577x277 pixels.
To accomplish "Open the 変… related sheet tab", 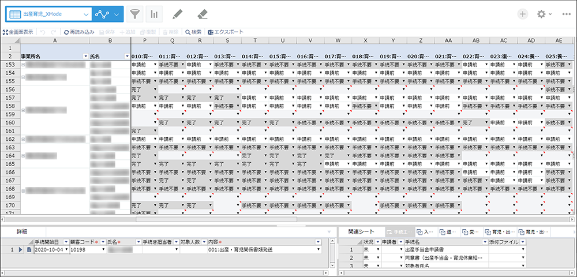I will 471,232.
